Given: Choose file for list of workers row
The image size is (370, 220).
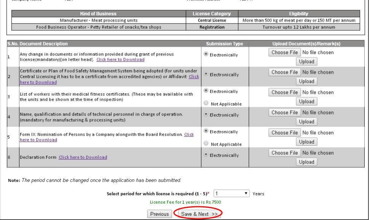Looking at the screenshot, I should coord(285,92).
